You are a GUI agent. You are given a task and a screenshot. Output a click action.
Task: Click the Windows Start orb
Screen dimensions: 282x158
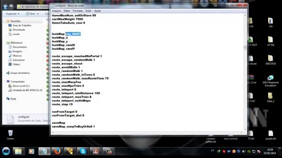point(6,151)
